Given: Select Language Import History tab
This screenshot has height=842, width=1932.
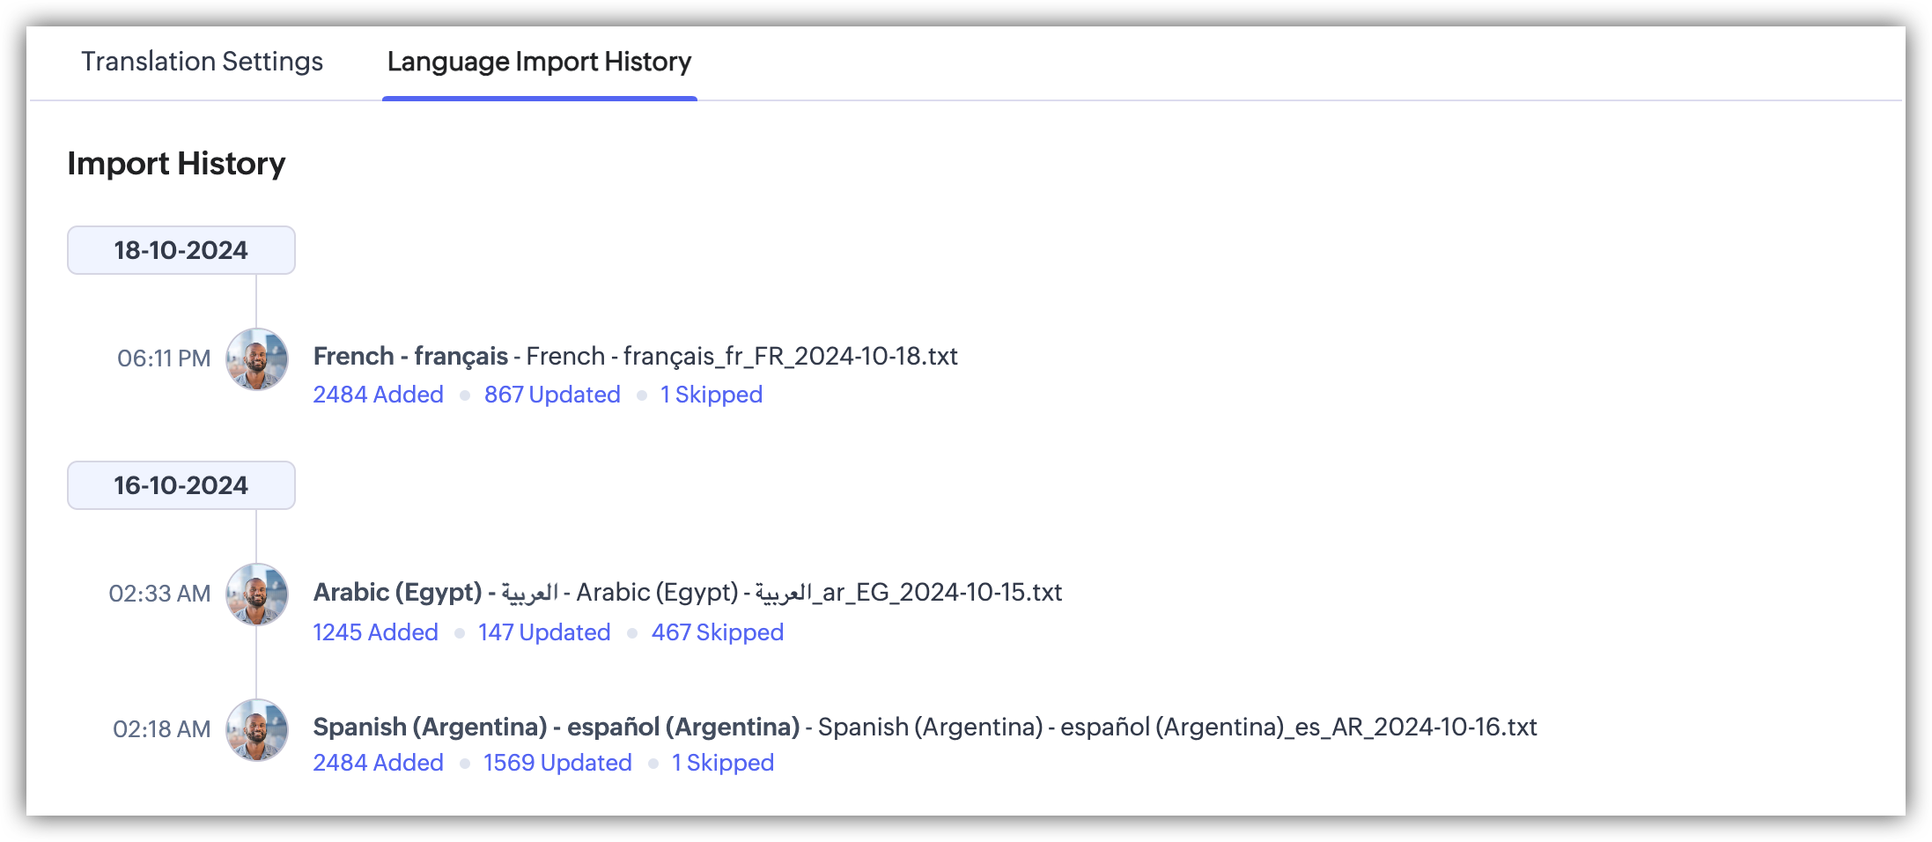Looking at the screenshot, I should (x=539, y=62).
